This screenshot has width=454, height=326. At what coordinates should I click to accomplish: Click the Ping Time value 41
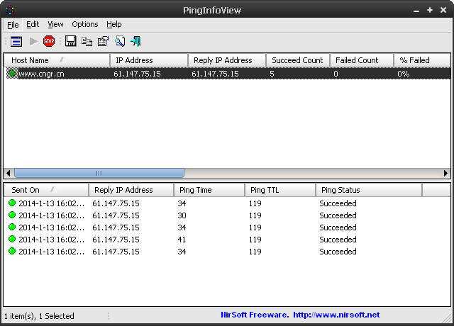182,240
